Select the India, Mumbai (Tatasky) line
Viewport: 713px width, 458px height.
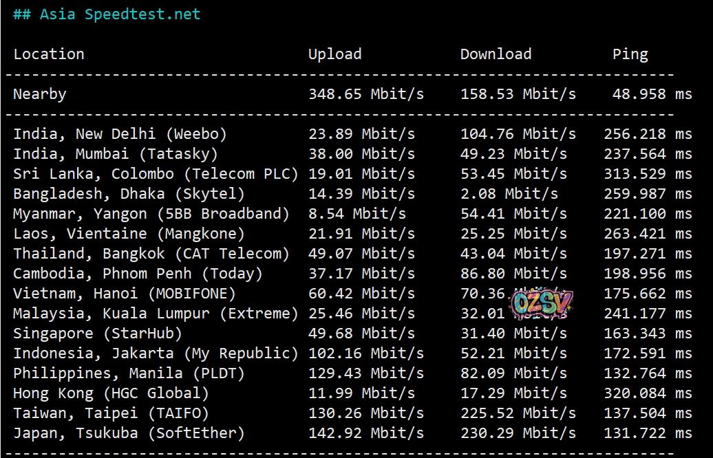115,154
